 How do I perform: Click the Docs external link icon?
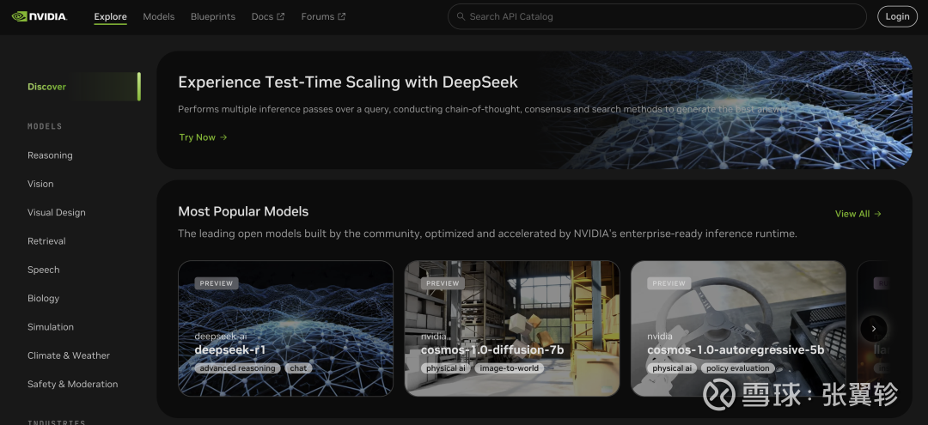[280, 16]
